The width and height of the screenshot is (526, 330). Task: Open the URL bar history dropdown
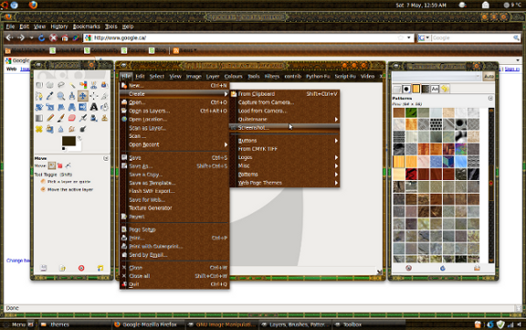(x=409, y=38)
